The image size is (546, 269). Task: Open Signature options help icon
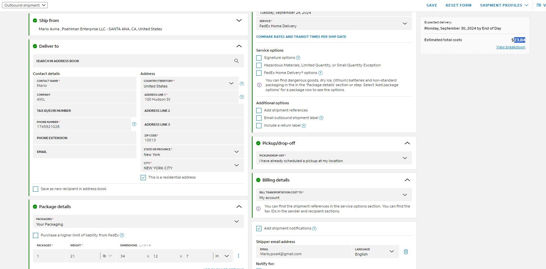298,58
